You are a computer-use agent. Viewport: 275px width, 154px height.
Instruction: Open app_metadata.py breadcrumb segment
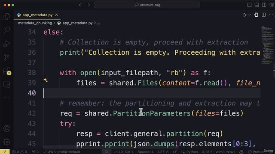coord(77,23)
